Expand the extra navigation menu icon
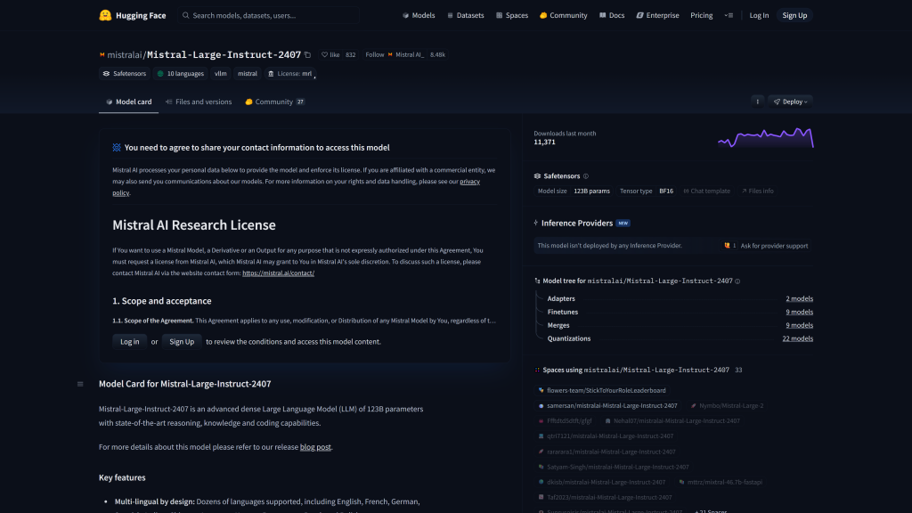912x513 pixels. click(x=729, y=15)
